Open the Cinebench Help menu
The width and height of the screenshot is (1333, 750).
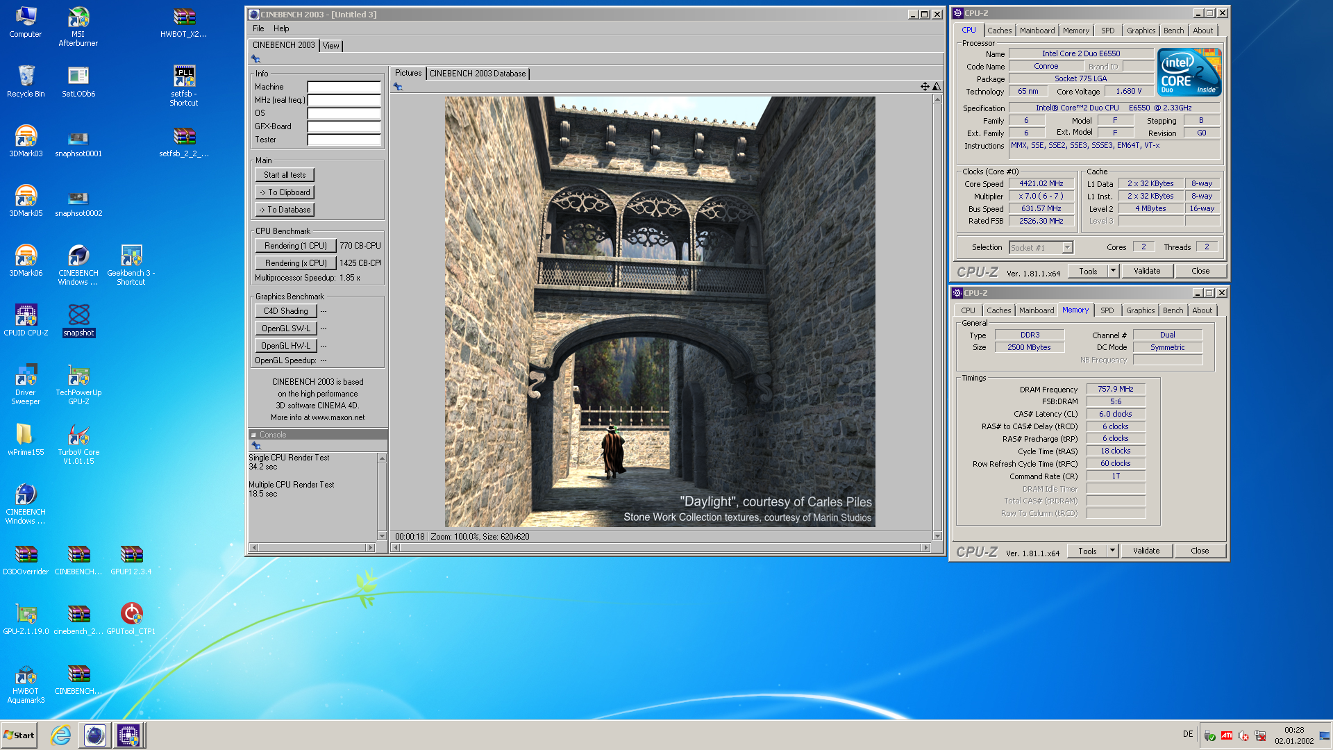[x=281, y=28]
